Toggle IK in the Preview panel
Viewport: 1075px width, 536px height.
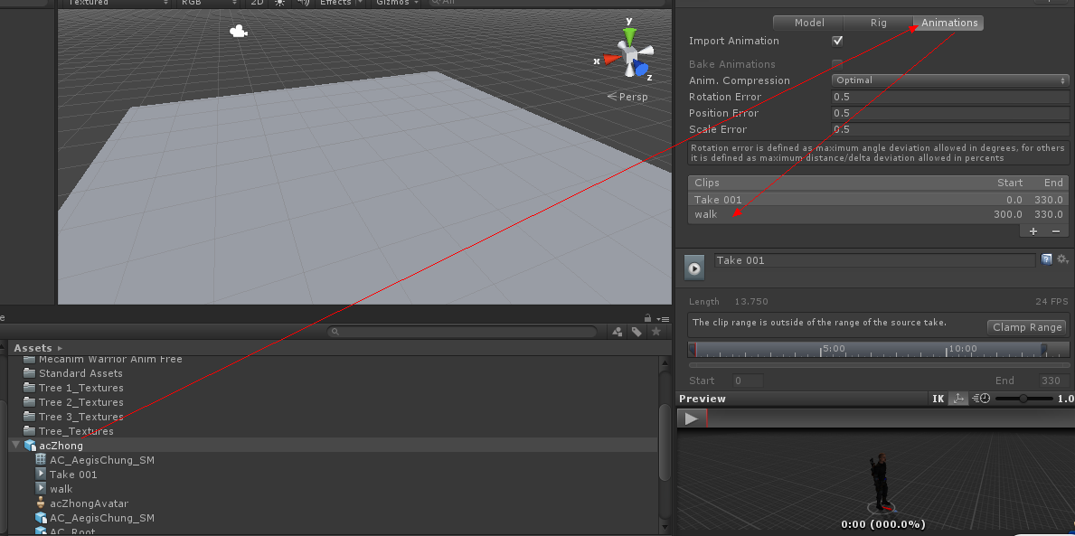[x=938, y=399]
